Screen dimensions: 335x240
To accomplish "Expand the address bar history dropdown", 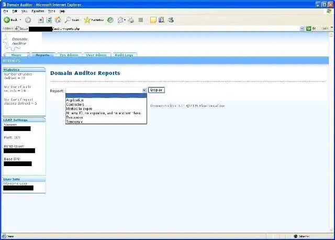I will (302, 28).
